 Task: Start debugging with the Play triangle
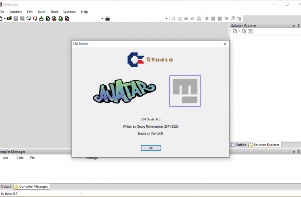(207, 19)
